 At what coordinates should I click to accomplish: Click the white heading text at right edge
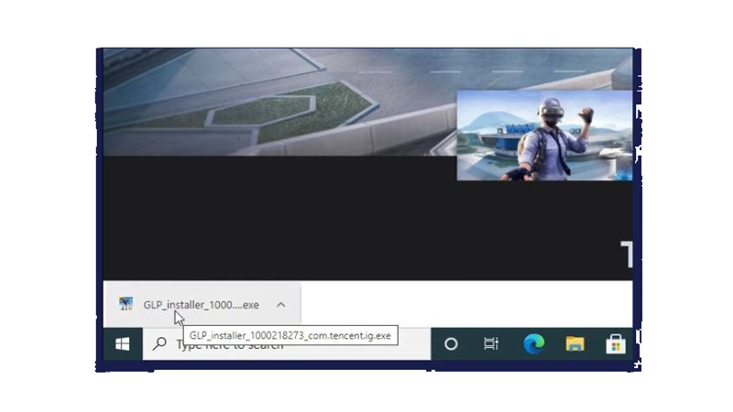pyautogui.click(x=627, y=255)
